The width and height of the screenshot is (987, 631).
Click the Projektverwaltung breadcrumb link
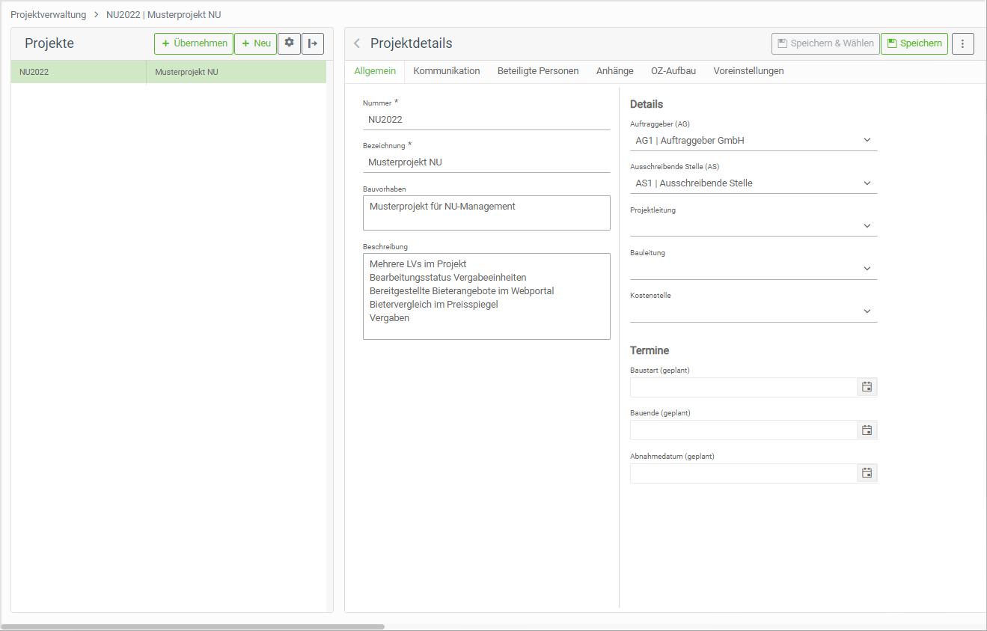click(x=49, y=14)
